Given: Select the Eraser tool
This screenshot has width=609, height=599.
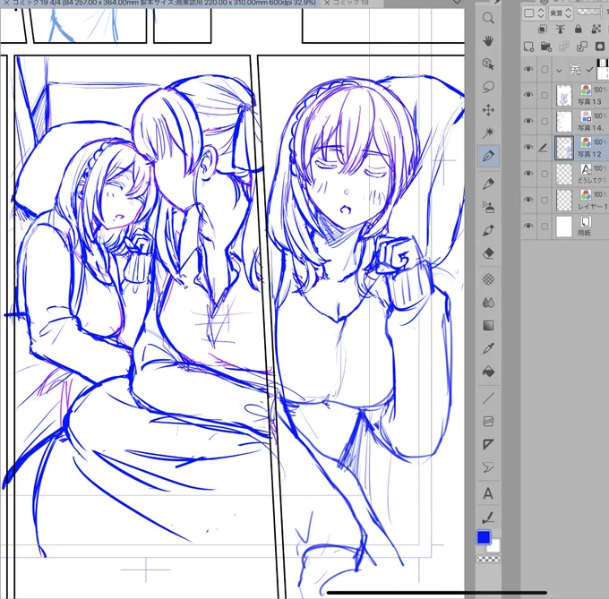Looking at the screenshot, I should click(488, 253).
